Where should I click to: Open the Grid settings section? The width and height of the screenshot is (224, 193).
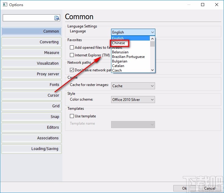pos(31,106)
